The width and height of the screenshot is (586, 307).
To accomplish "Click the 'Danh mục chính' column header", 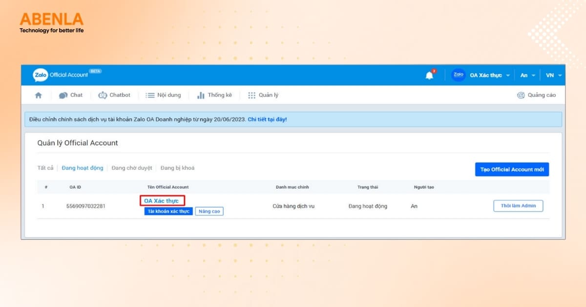I will pyautogui.click(x=293, y=187).
